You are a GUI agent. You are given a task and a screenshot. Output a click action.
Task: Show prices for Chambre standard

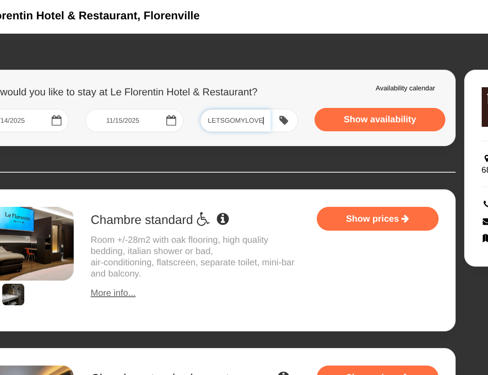(x=377, y=219)
